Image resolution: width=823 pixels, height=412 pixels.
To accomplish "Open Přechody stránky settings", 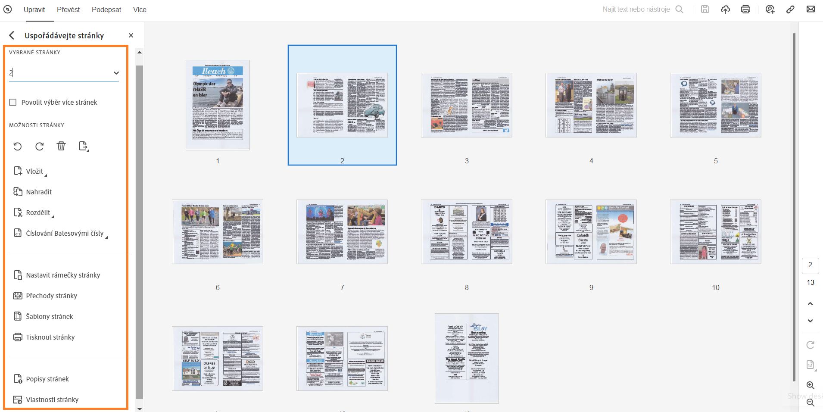I will pos(45,296).
